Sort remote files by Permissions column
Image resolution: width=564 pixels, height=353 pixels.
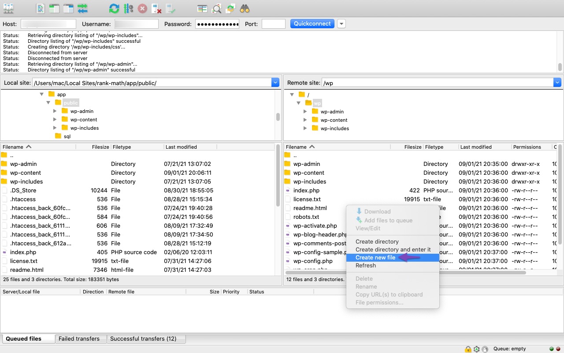(x=531, y=147)
